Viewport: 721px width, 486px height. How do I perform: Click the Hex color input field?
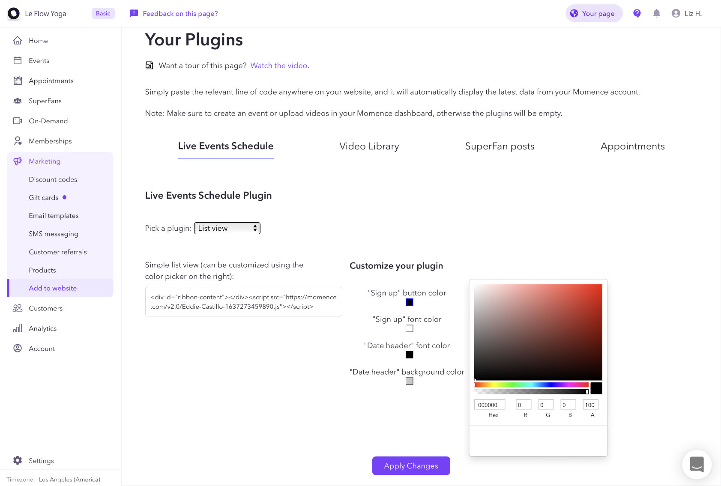(x=489, y=405)
